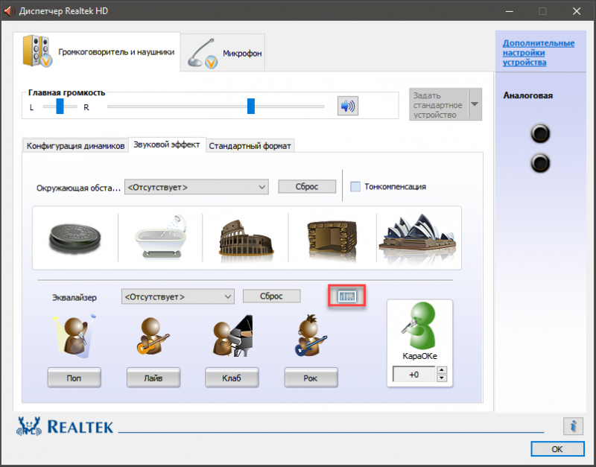Click the main volume slider handle

click(251, 106)
